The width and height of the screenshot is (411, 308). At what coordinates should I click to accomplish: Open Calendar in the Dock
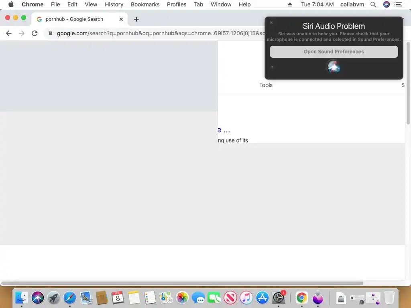click(x=118, y=298)
